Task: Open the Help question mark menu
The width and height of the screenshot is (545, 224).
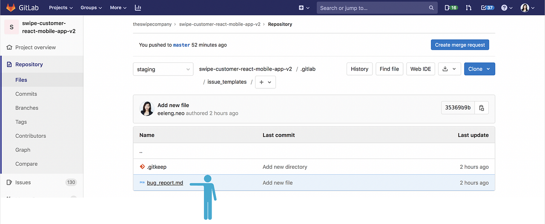Action: point(507,8)
